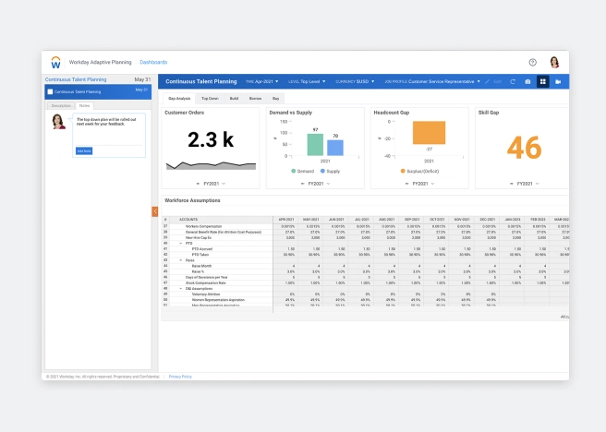606x432 pixels.
Task: Switch to the Gap Analysis tab
Action: [179, 99]
